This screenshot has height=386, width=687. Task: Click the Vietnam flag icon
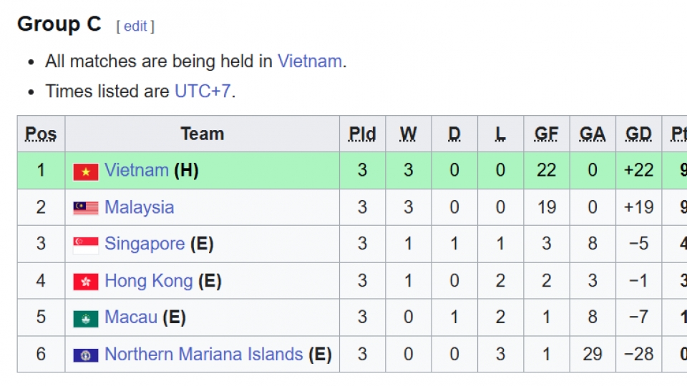point(86,172)
